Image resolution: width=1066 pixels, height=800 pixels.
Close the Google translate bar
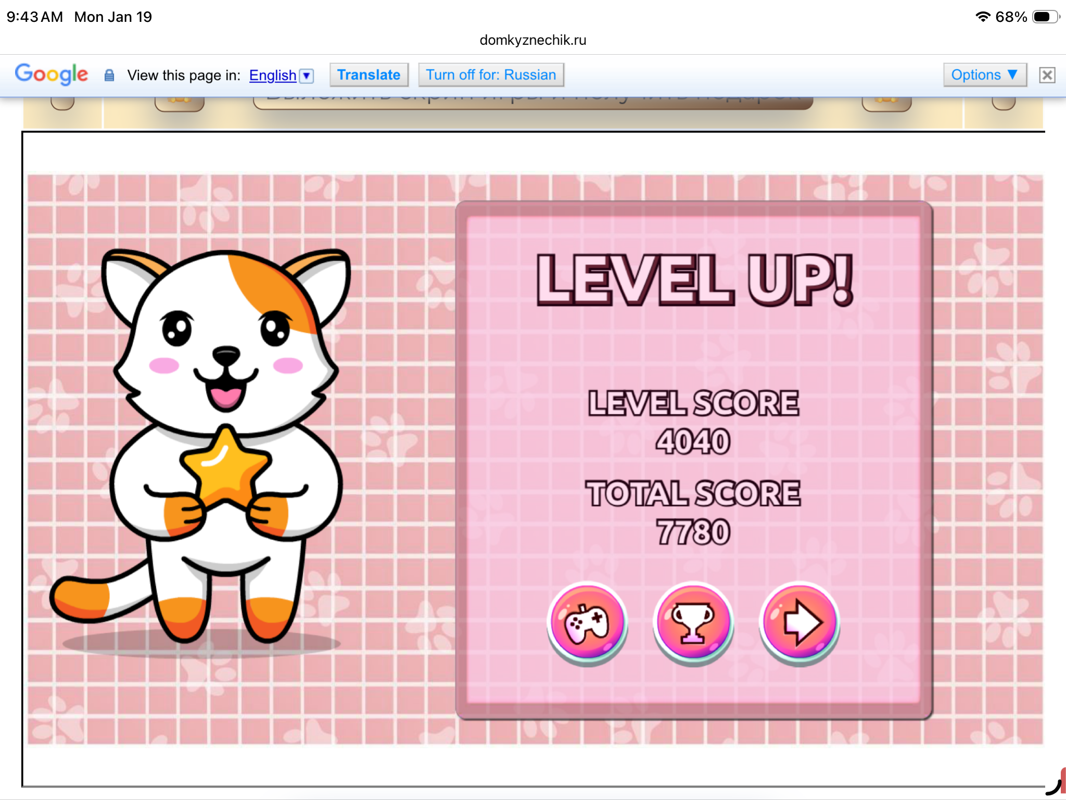tap(1047, 75)
